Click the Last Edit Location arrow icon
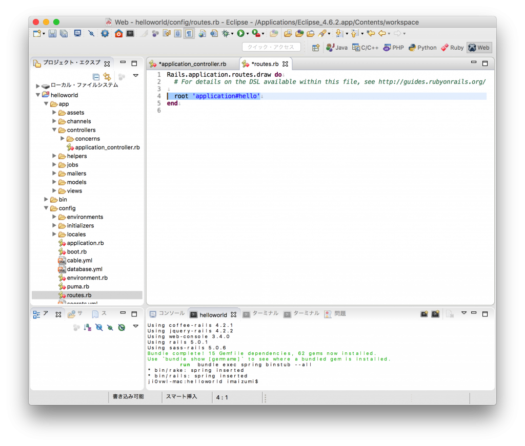Image resolution: width=525 pixels, height=446 pixels. (x=371, y=33)
